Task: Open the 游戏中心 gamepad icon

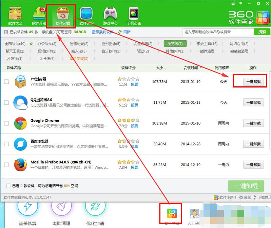Action: 110,16
